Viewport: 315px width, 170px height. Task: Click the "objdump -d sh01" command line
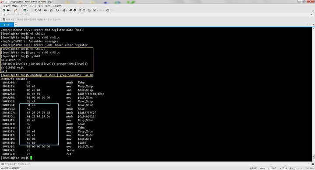(47, 75)
